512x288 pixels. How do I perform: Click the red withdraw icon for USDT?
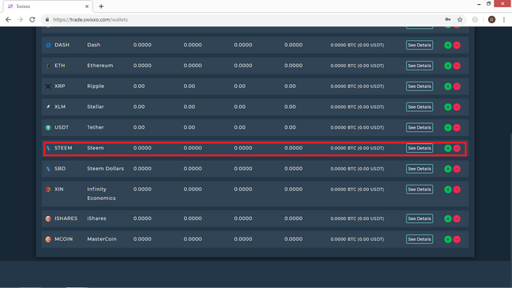[457, 127]
